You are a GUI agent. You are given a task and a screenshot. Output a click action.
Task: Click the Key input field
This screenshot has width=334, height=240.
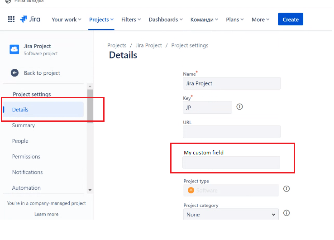click(x=207, y=107)
